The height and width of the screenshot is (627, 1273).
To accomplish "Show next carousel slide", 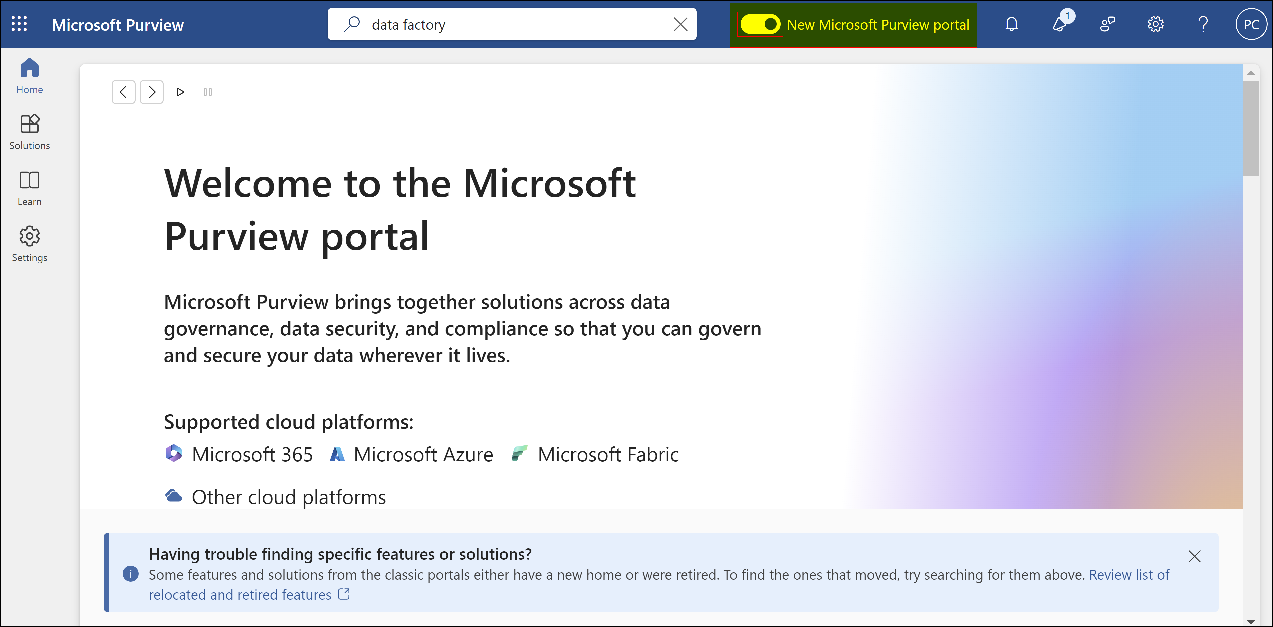I will (152, 92).
